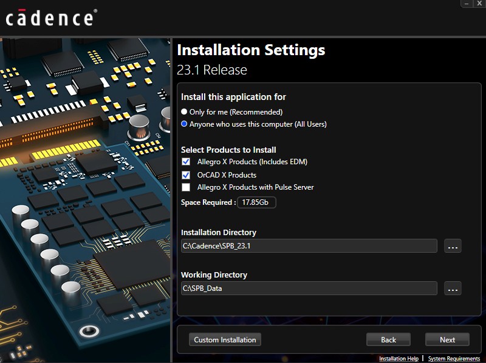This screenshot has width=486, height=363.
Task: Uncheck Allegro X Products (Includes EDM)
Action: pyautogui.click(x=186, y=162)
